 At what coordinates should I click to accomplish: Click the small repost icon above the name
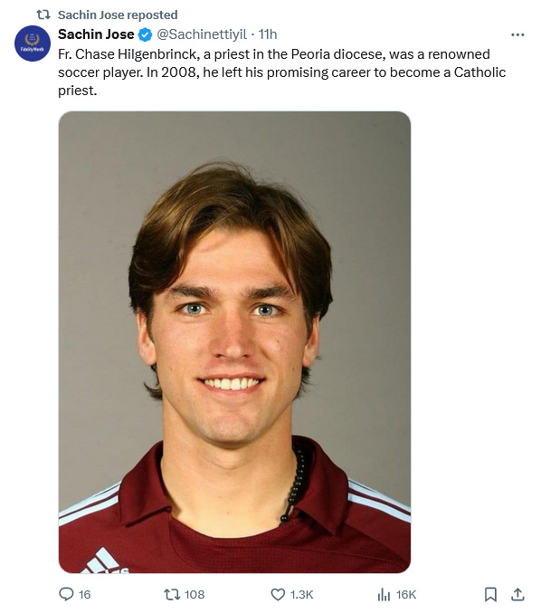pyautogui.click(x=43, y=14)
